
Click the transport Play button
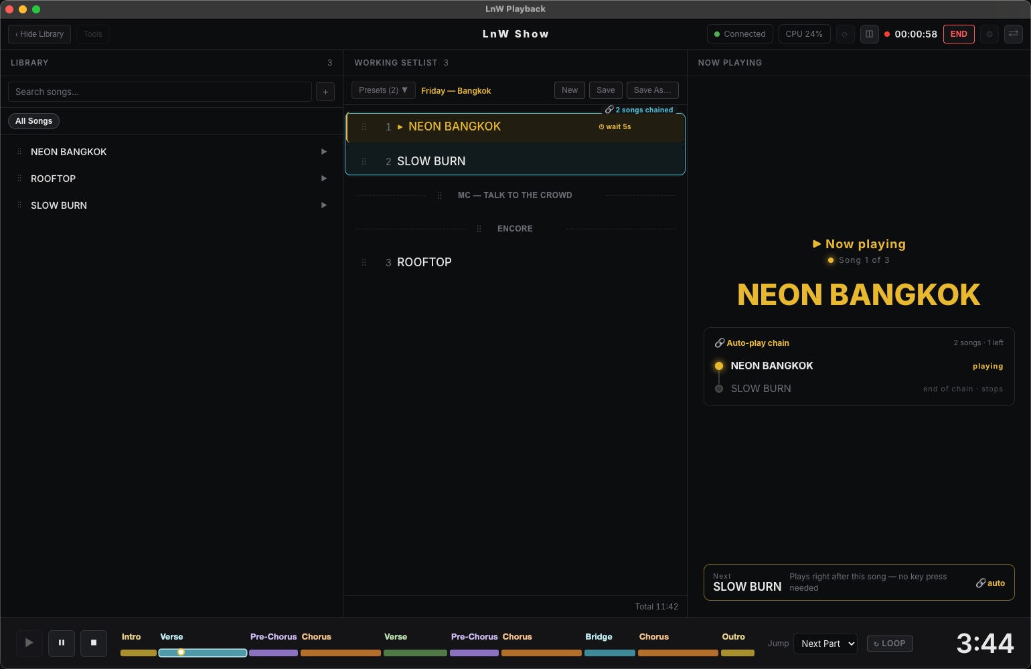point(29,643)
